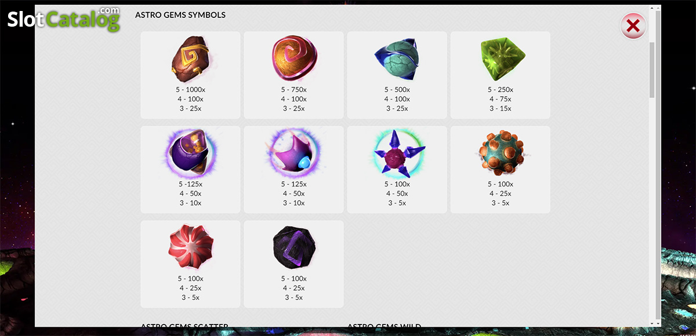Click the spiked blue crystal star symbol
The height and width of the screenshot is (336, 696).
[x=397, y=154]
